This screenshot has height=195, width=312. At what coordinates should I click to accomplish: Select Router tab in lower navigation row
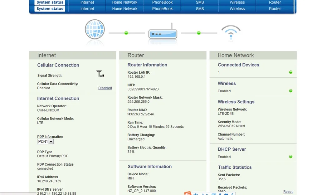(275, 9)
